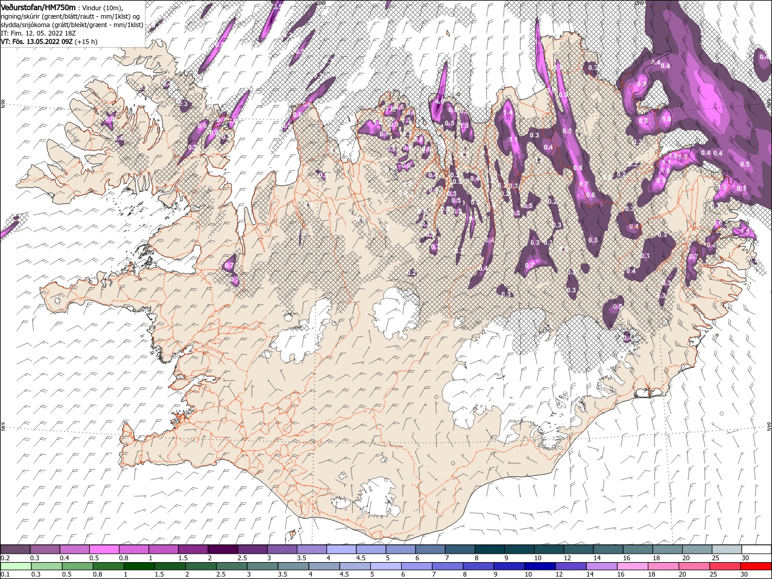Click the '(+15 h)' forecast offset text
The image size is (772, 579).
tap(86, 42)
